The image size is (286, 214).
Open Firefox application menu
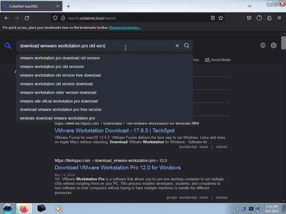279,18
